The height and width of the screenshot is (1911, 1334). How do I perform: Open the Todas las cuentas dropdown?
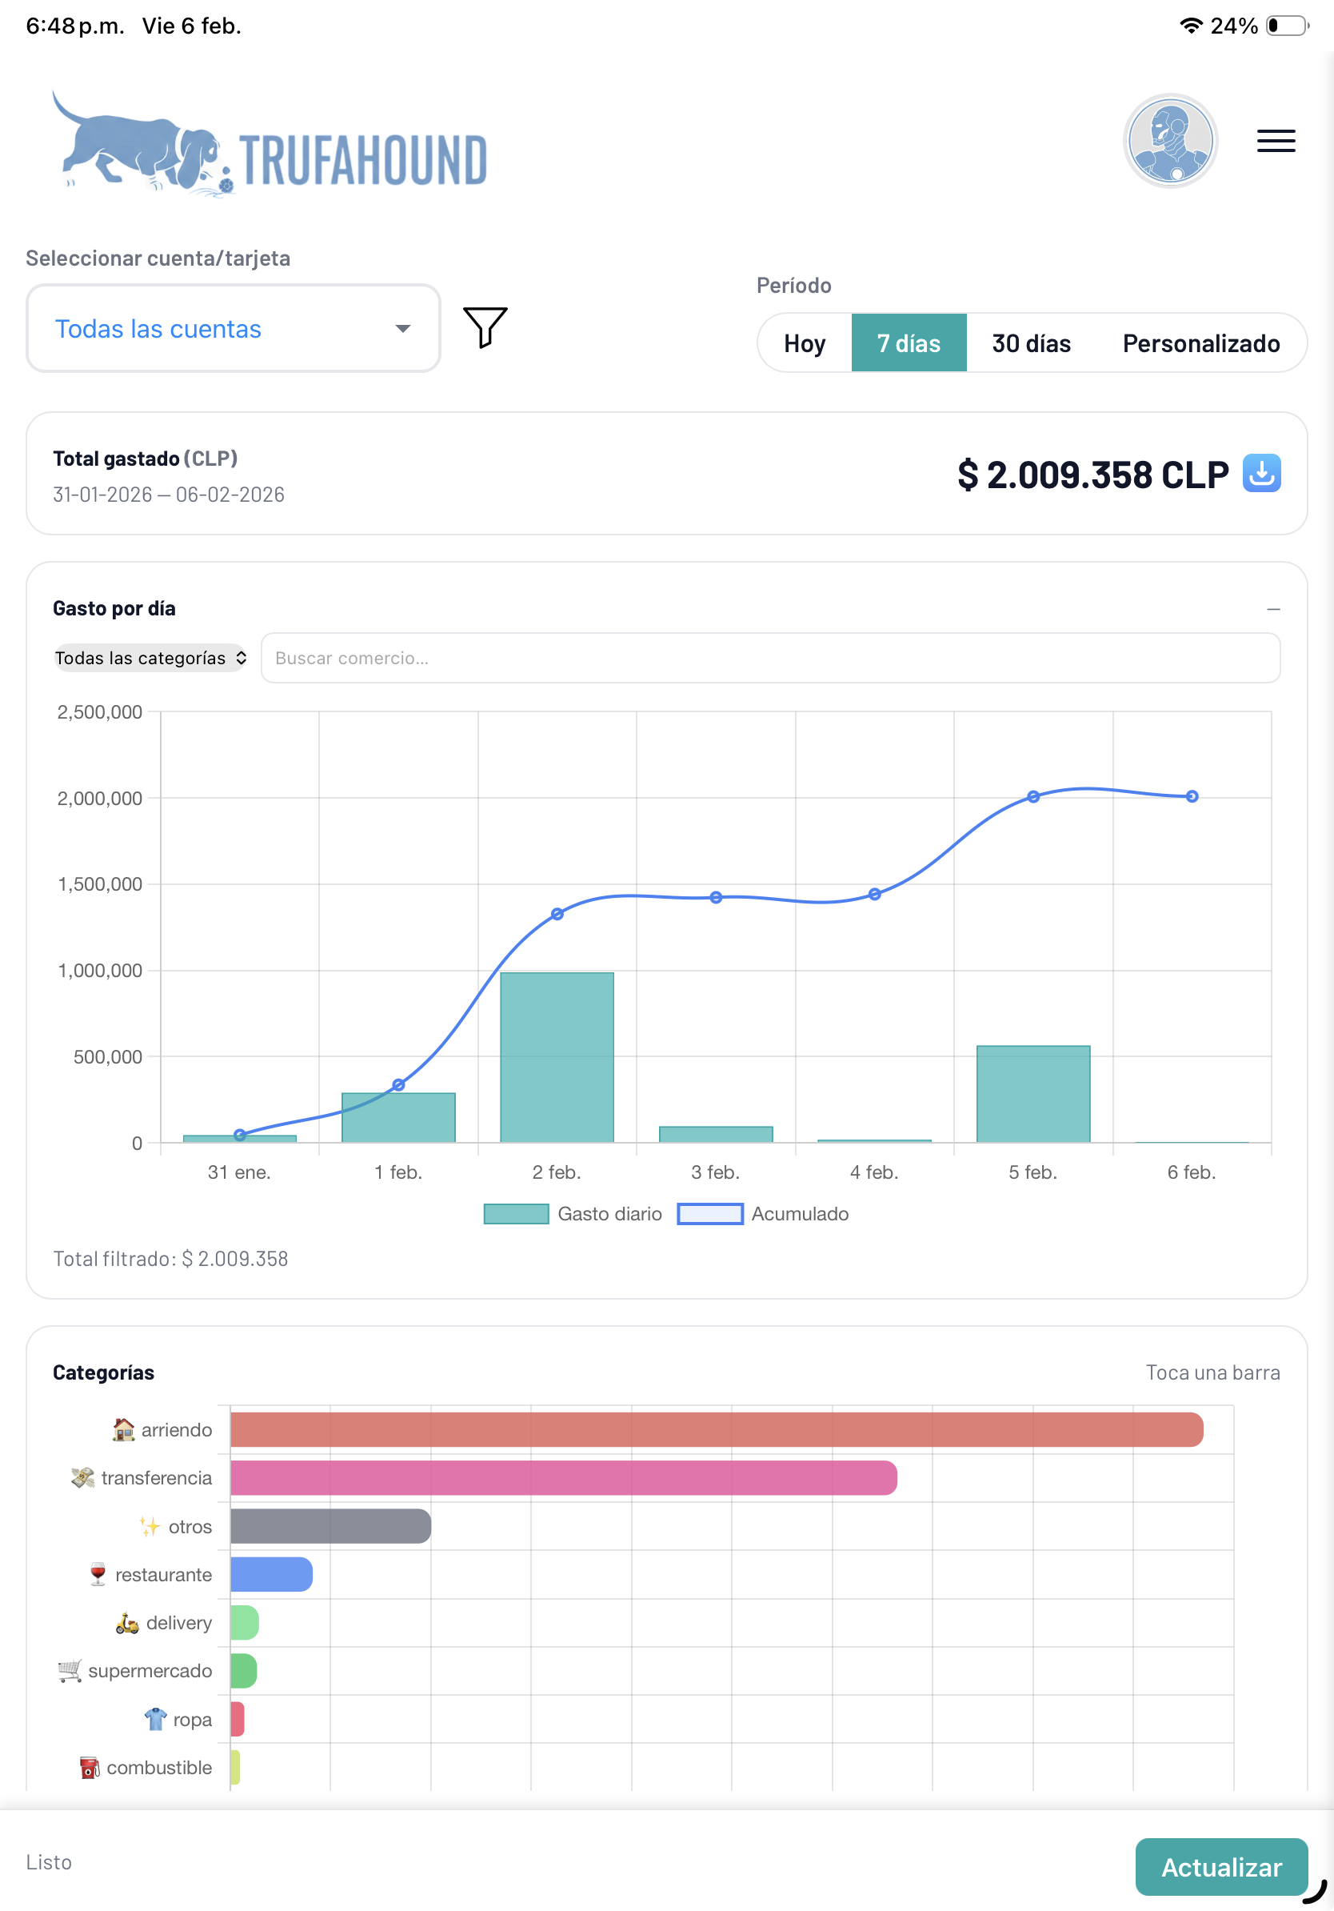click(233, 328)
